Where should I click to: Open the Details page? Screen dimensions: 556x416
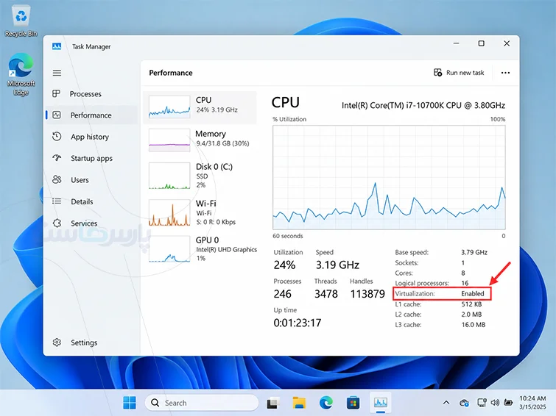pyautogui.click(x=82, y=201)
